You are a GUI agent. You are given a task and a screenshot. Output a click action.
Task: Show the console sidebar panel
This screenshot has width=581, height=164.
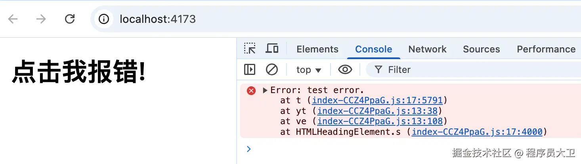tap(250, 70)
